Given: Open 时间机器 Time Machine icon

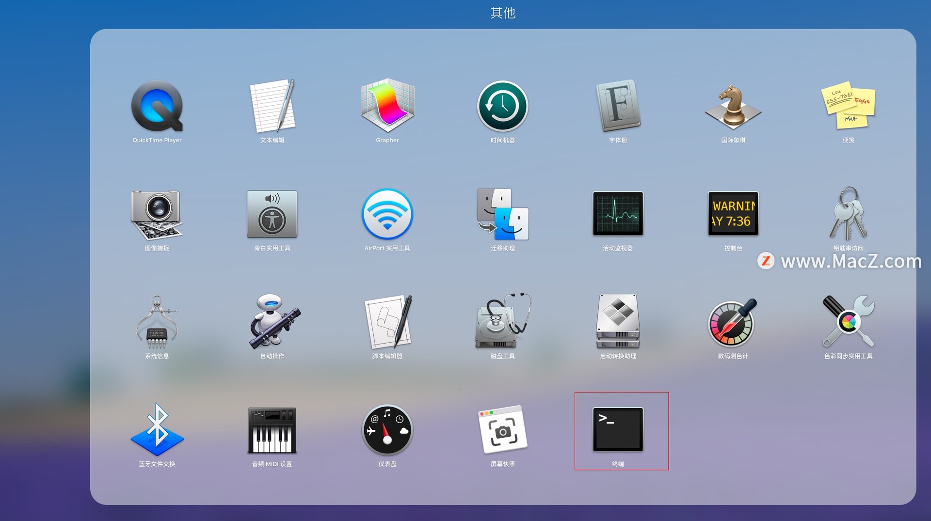Looking at the screenshot, I should [x=502, y=106].
